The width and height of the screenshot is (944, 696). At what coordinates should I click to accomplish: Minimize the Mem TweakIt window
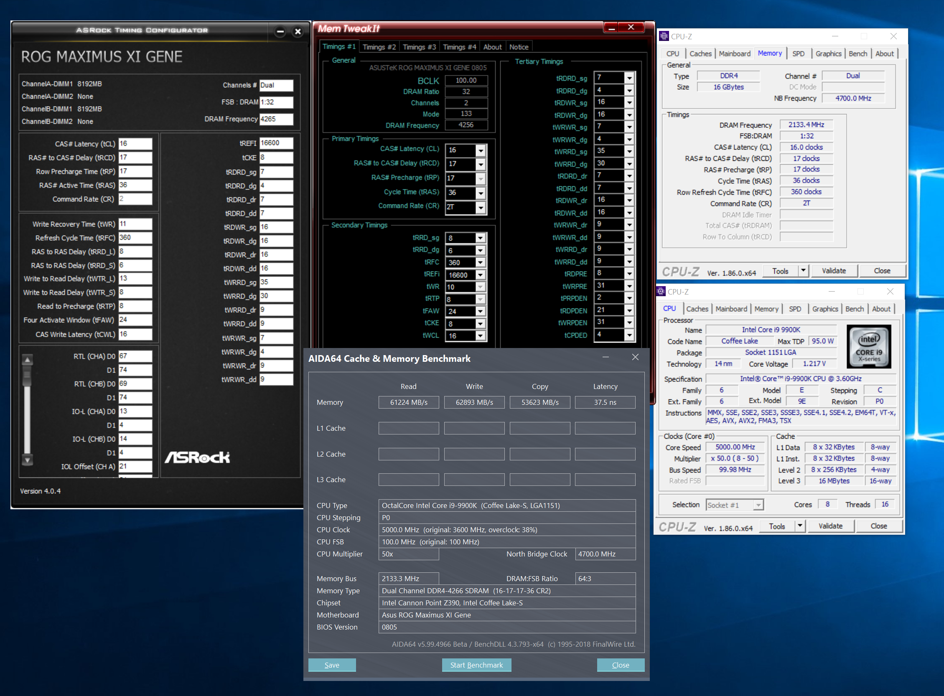[612, 28]
